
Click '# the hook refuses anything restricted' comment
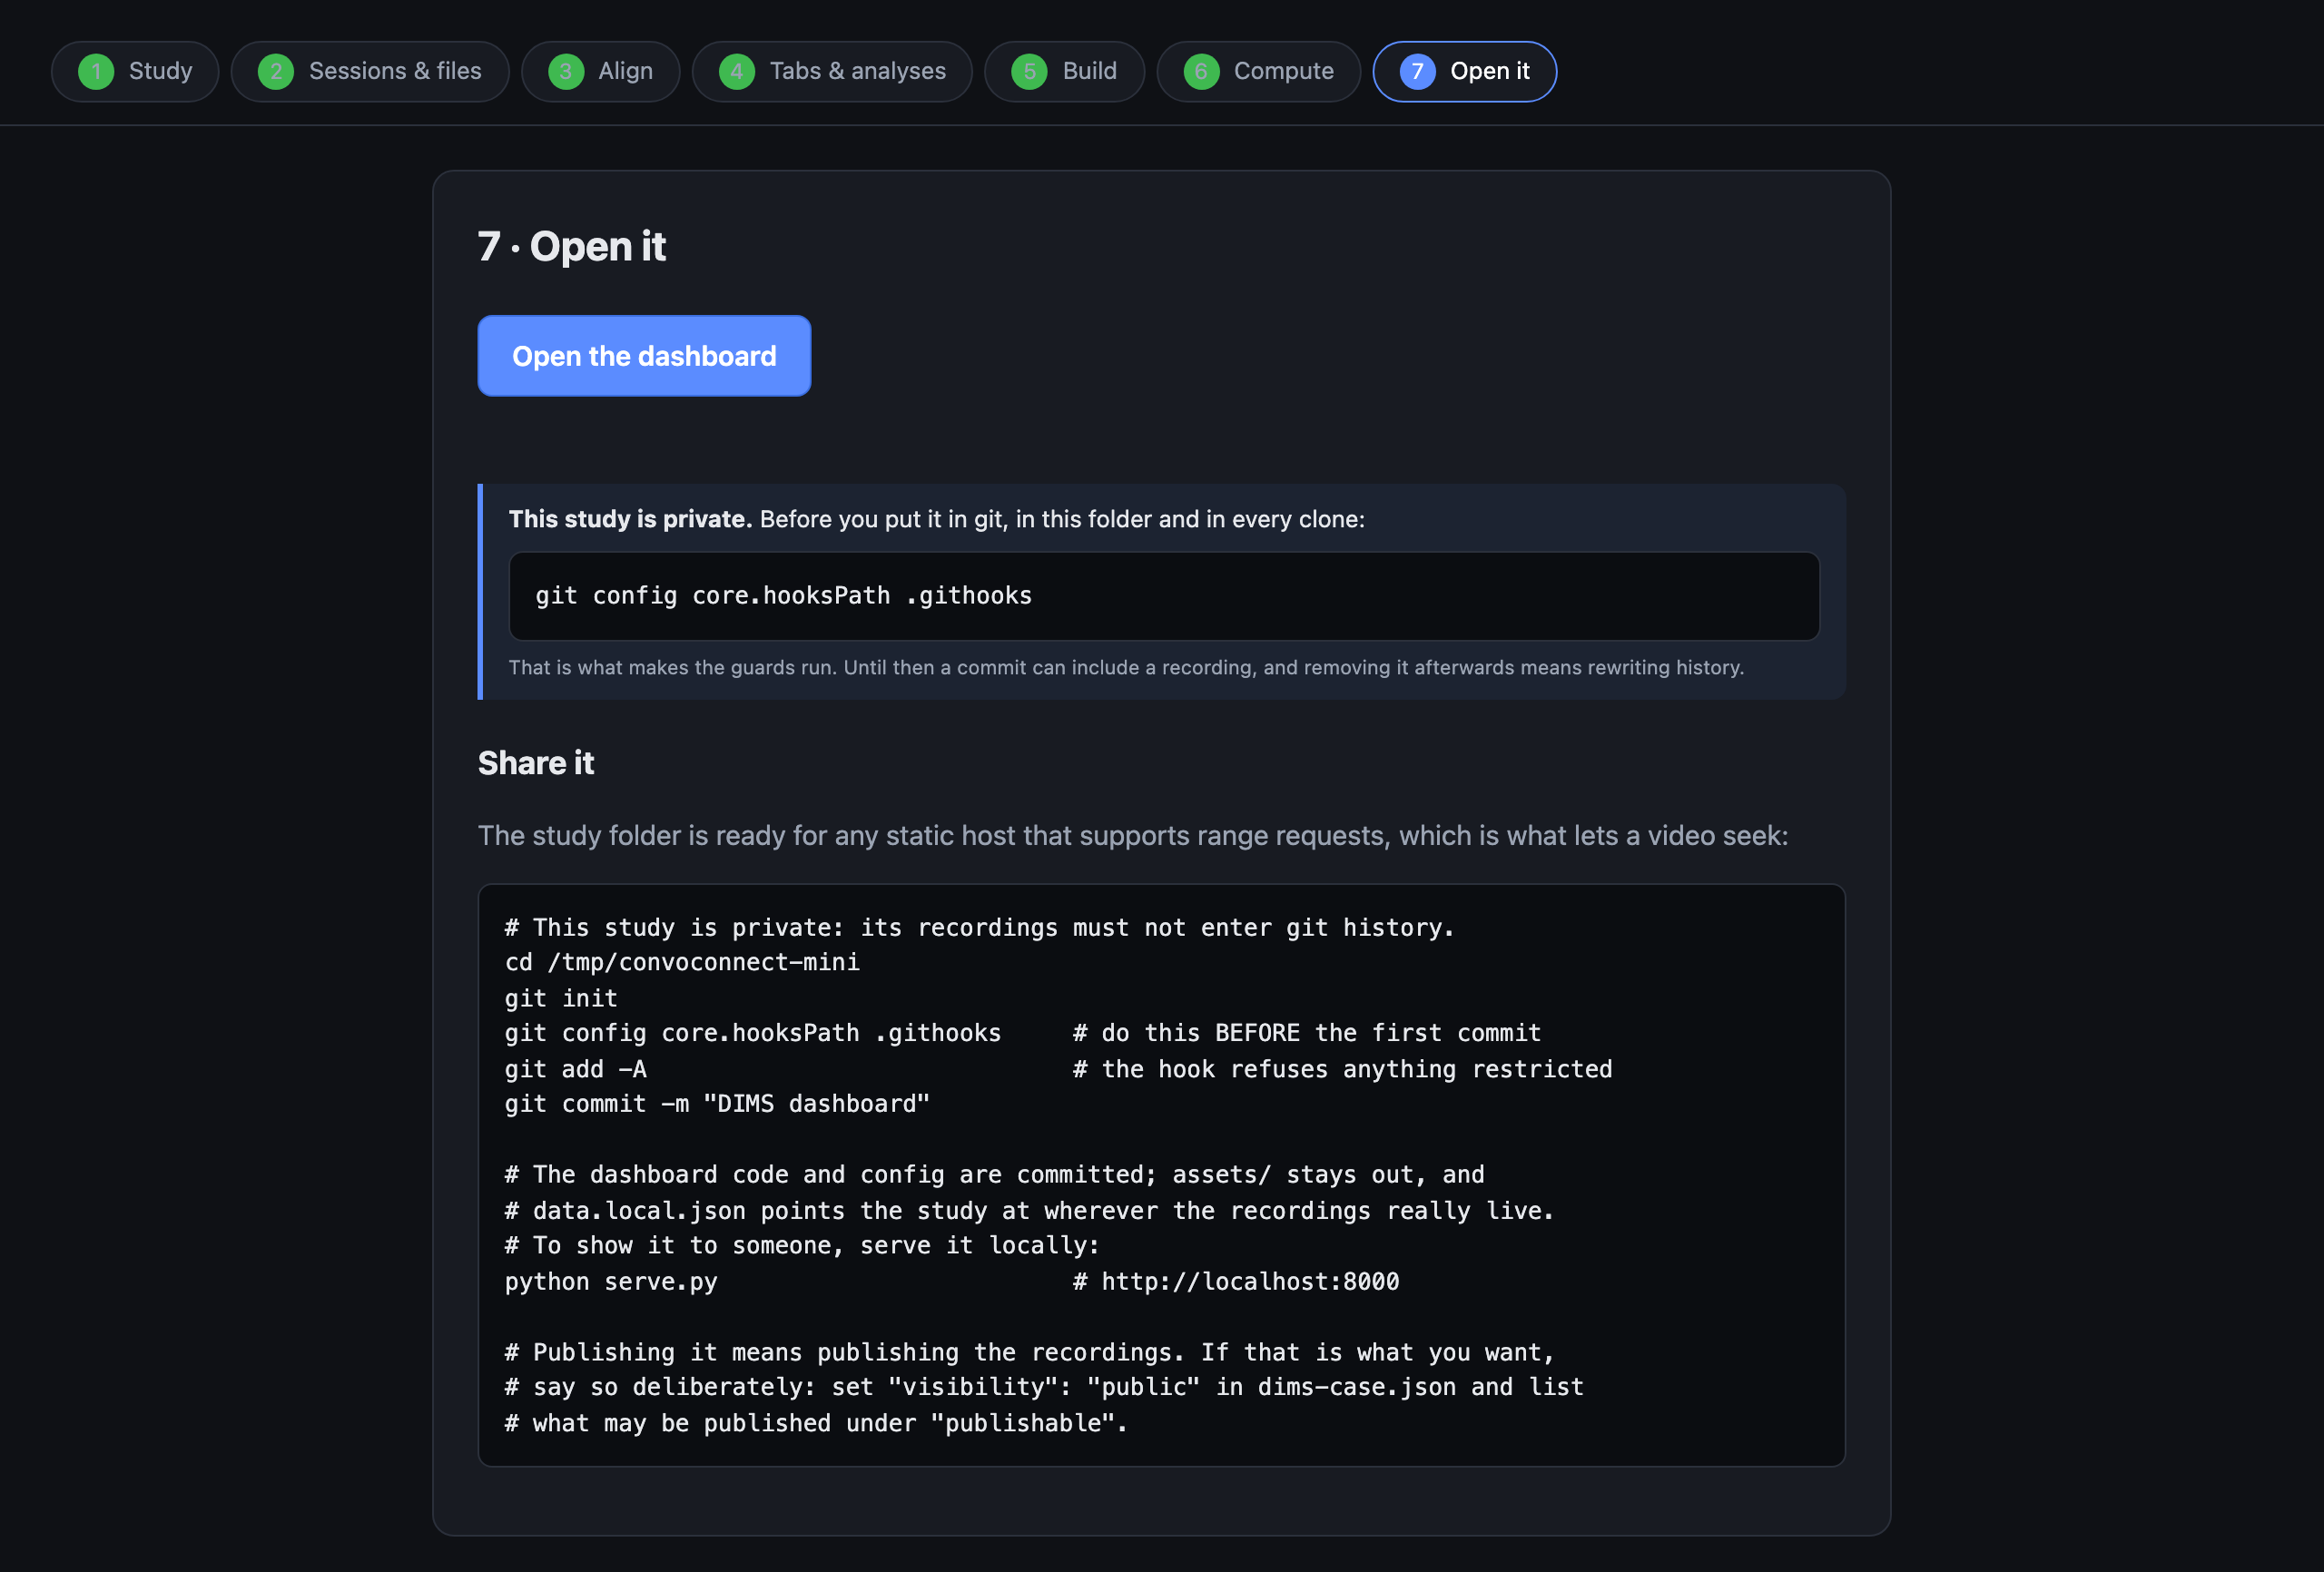coord(1343,1069)
